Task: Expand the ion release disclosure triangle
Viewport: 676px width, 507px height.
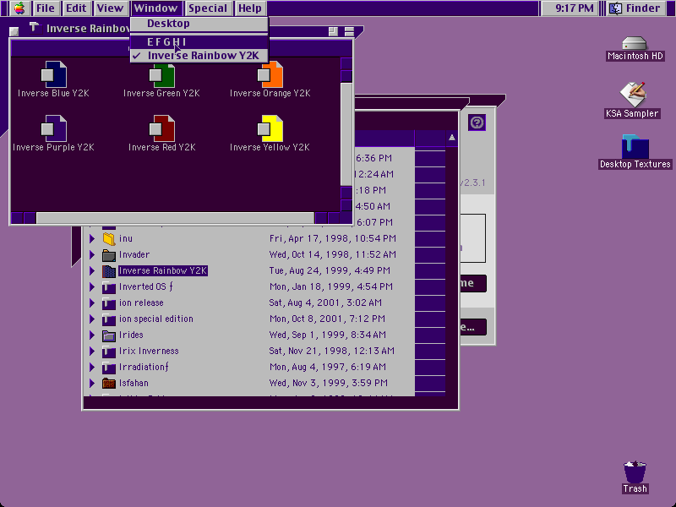Action: coord(92,303)
